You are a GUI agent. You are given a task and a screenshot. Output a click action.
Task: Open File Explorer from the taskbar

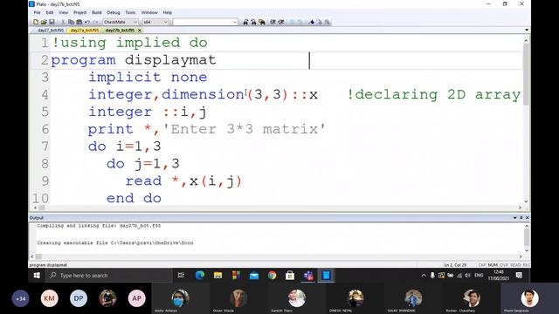pos(217,276)
